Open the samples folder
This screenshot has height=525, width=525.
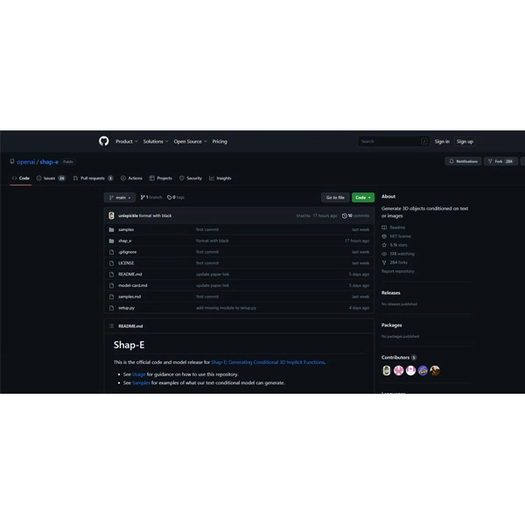(126, 229)
